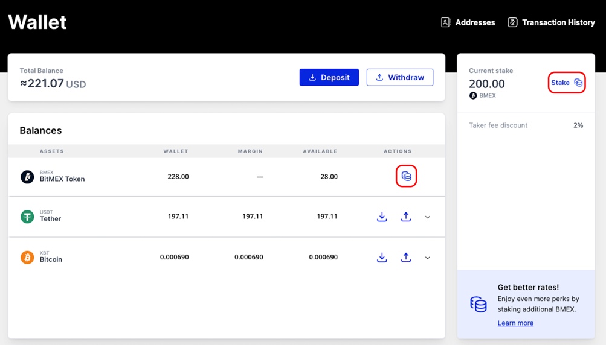Viewport: 606px width, 345px height.
Task: Click the Taker fee discount 2% value
Action: click(x=578, y=125)
